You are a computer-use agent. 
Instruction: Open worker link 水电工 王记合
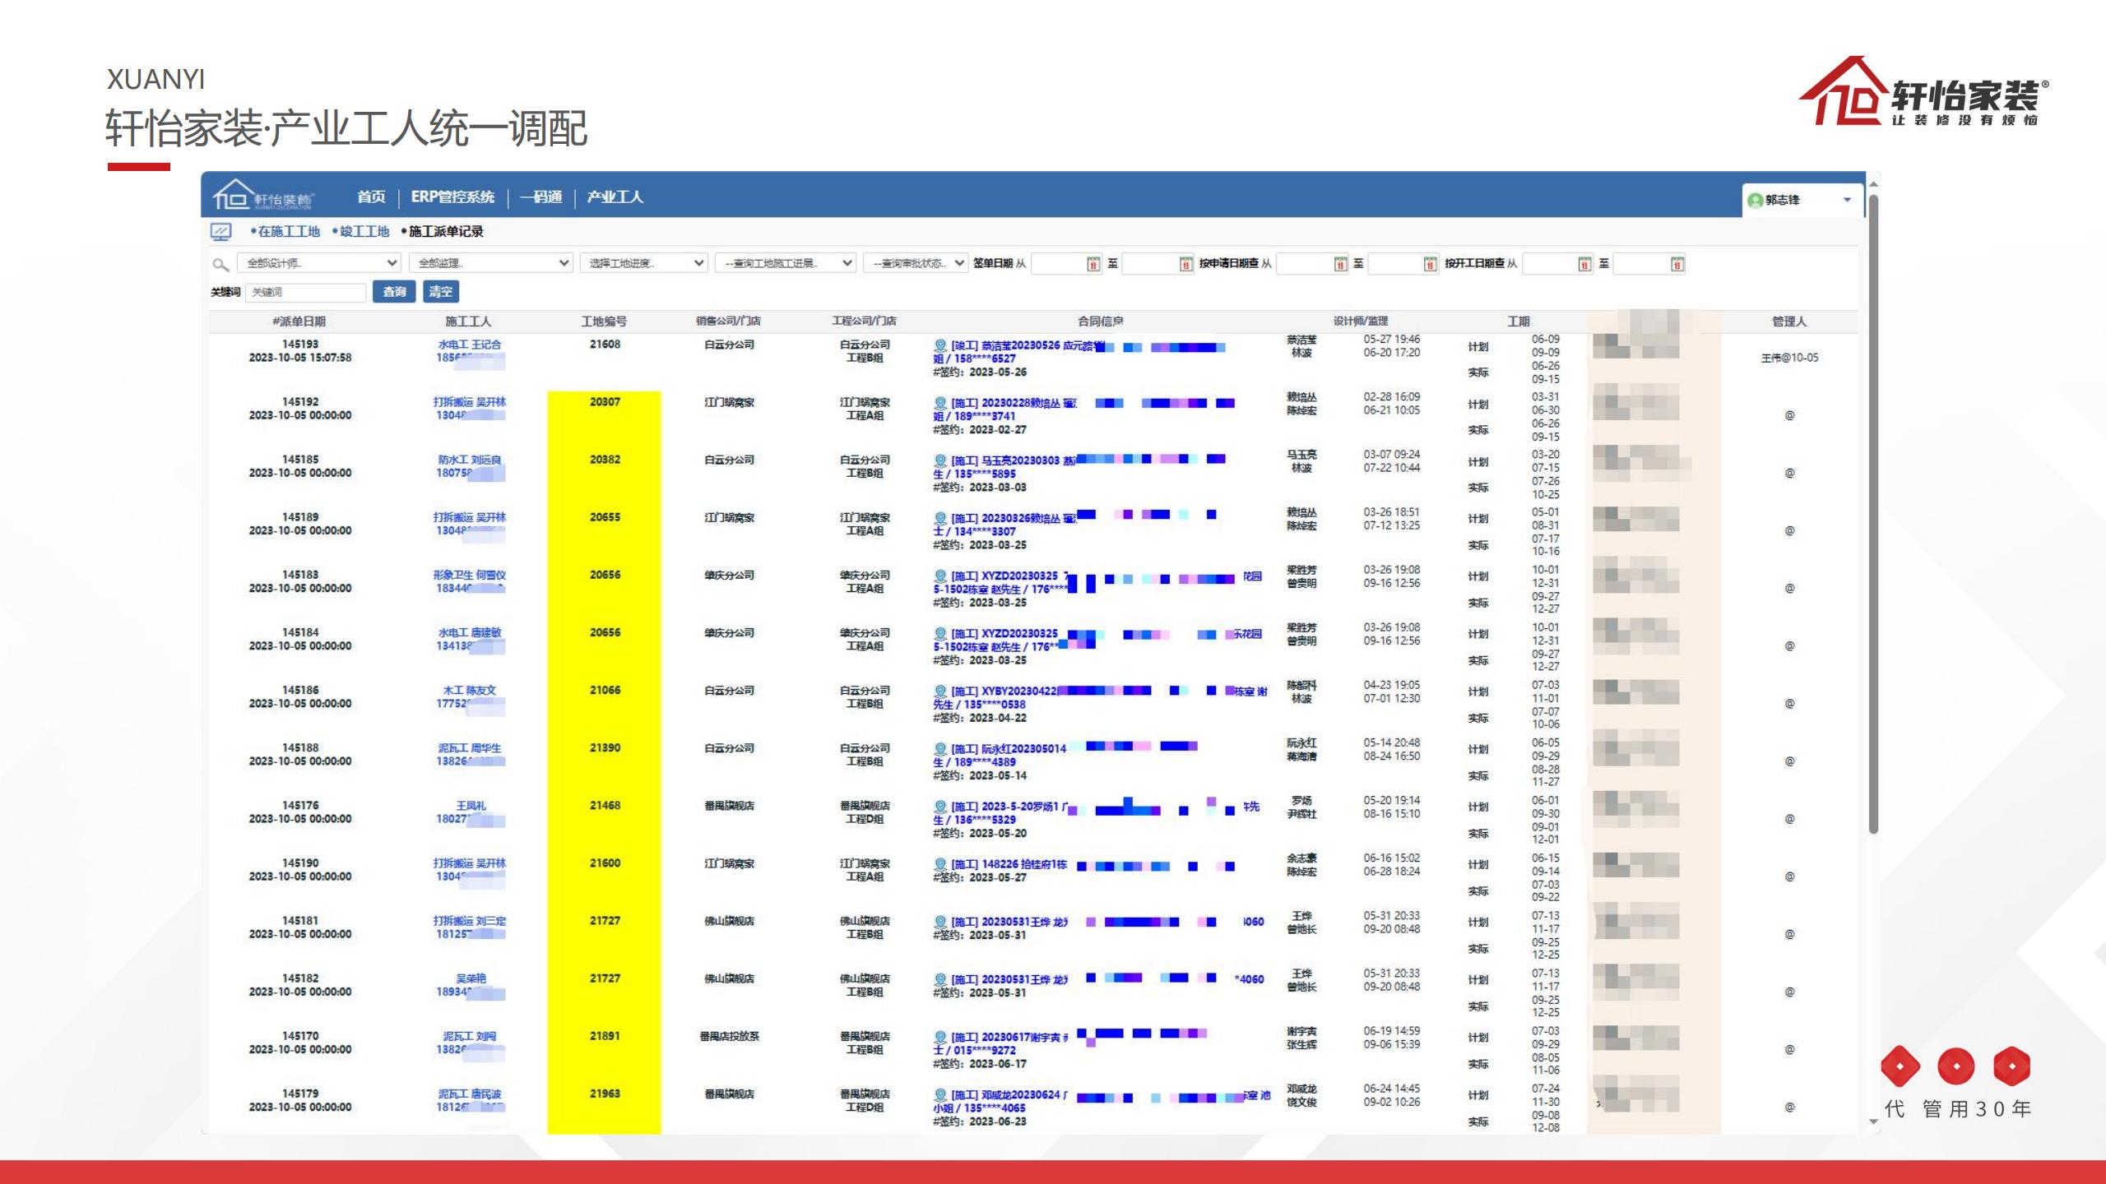point(469,345)
